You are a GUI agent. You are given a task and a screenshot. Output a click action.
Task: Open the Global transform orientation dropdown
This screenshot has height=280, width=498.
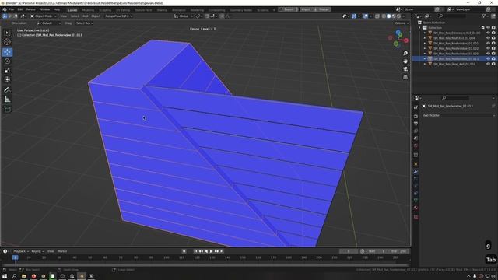[184, 16]
